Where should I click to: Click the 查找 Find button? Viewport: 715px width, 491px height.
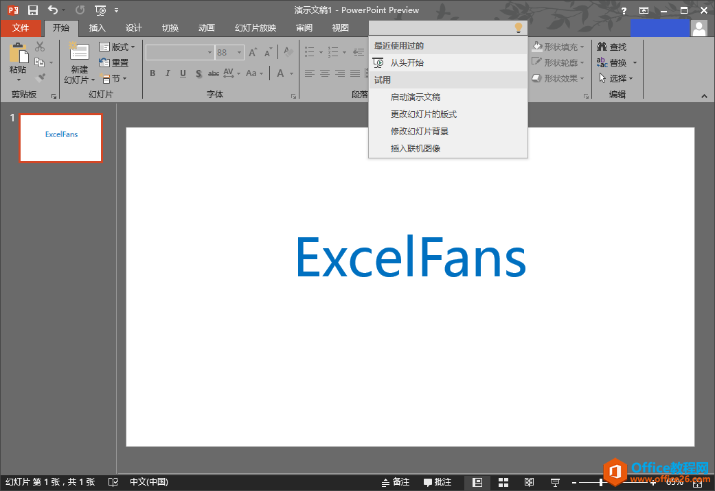point(612,47)
